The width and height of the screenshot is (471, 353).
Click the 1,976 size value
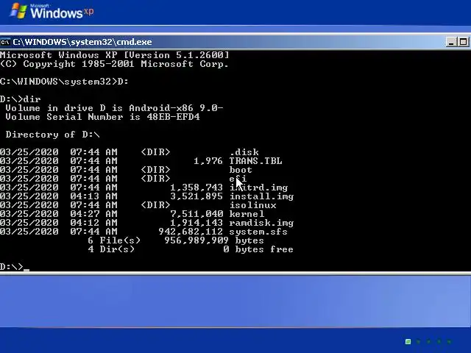pos(208,161)
